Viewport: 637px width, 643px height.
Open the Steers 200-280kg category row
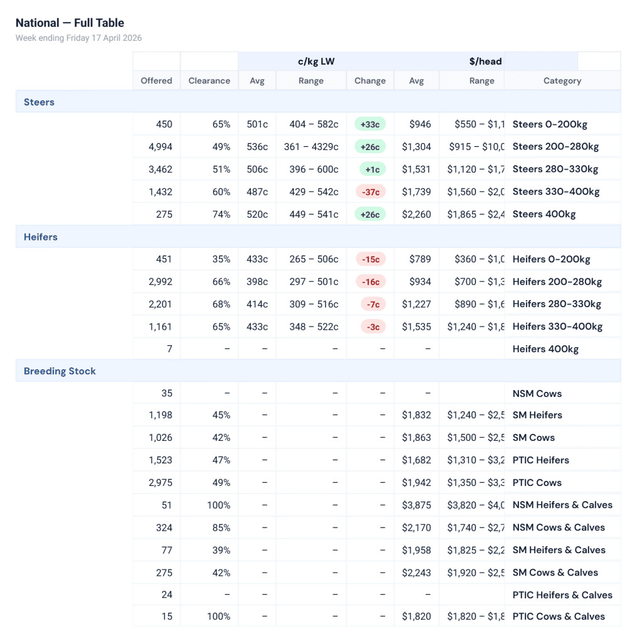click(x=555, y=147)
